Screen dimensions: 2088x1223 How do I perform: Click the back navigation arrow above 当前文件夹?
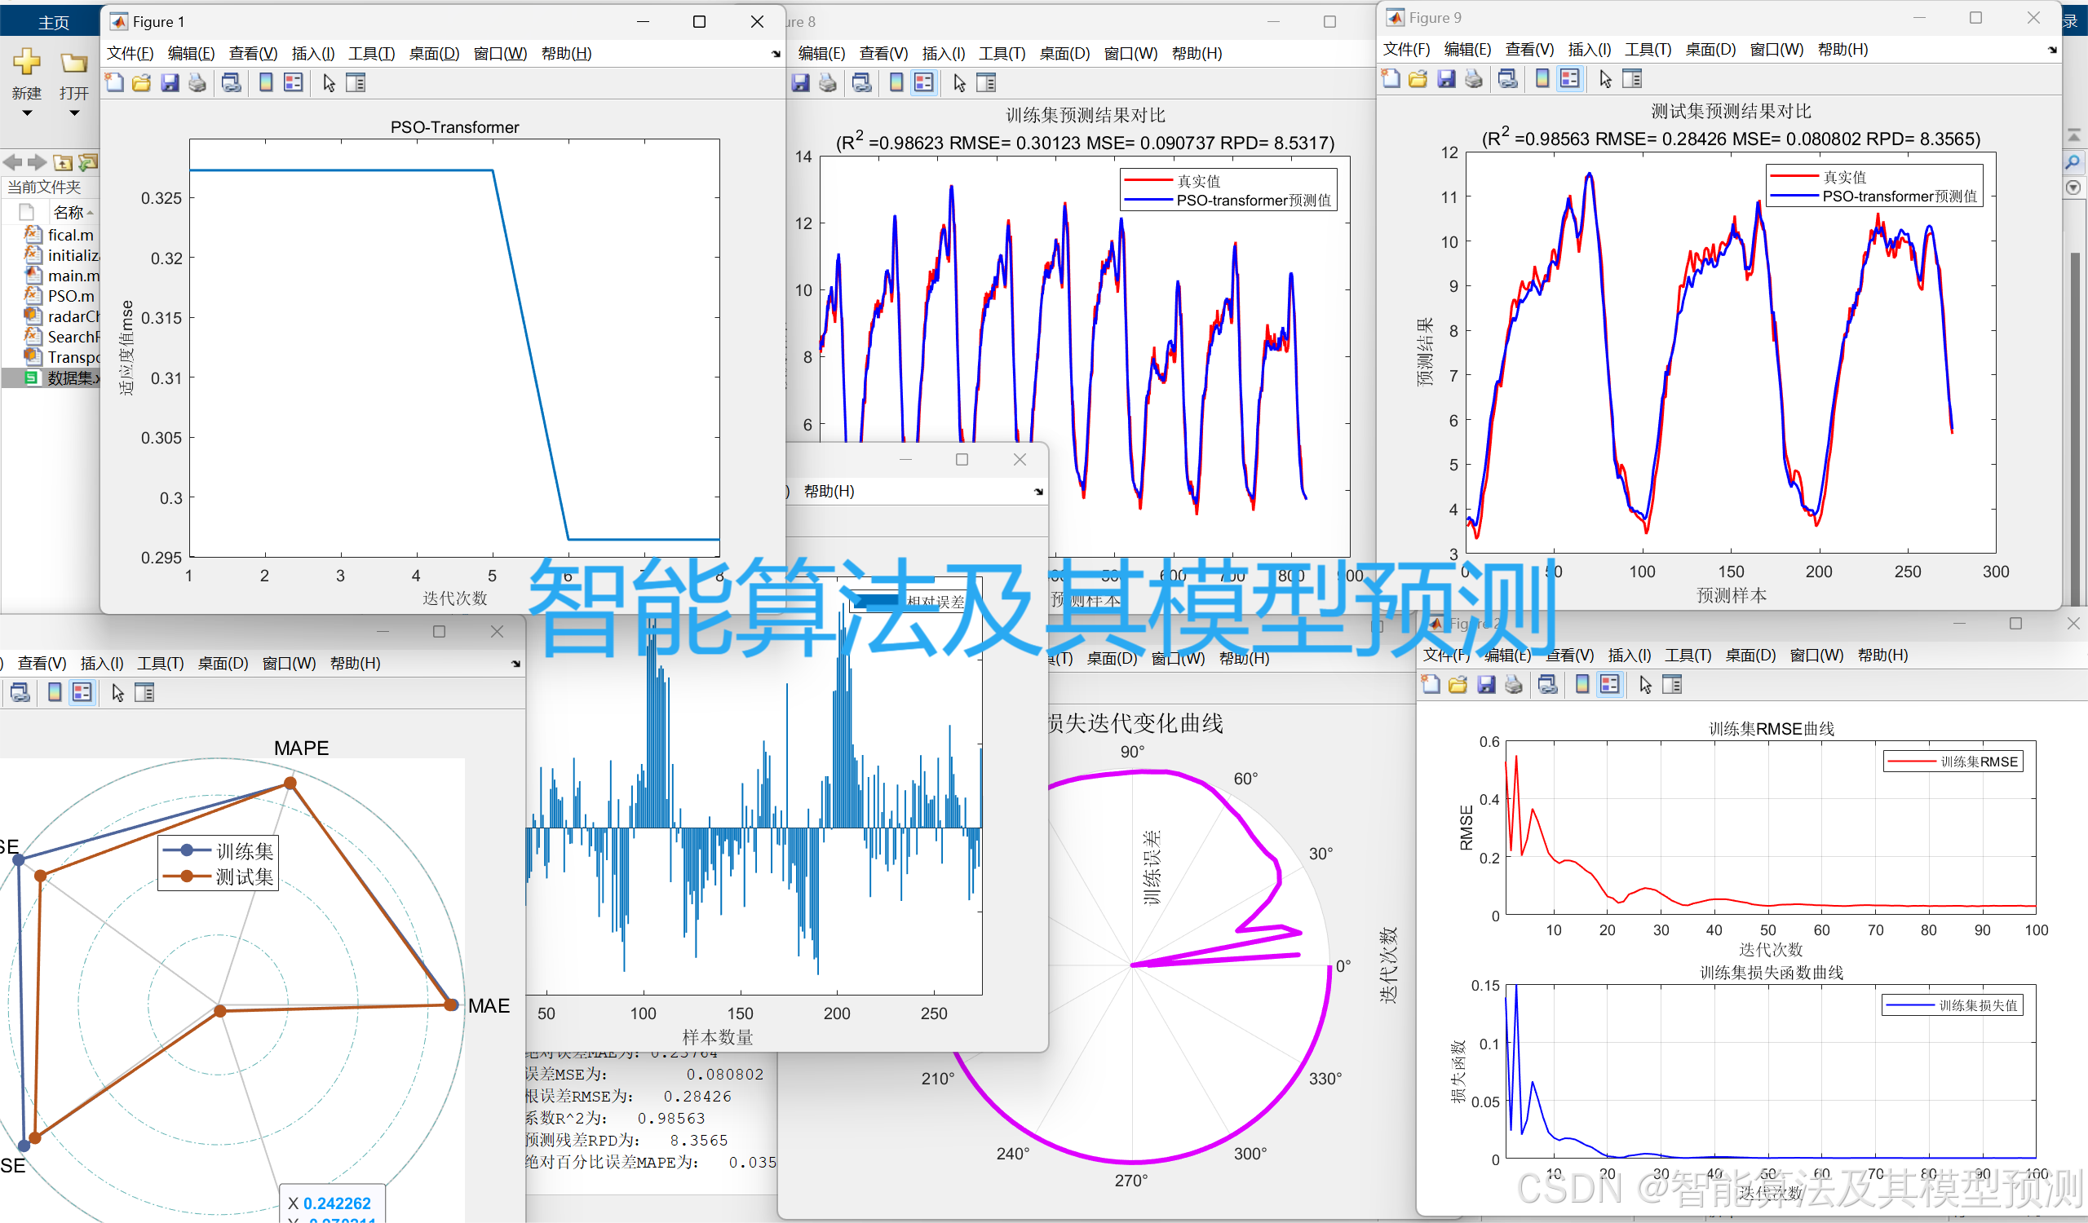pyautogui.click(x=12, y=162)
